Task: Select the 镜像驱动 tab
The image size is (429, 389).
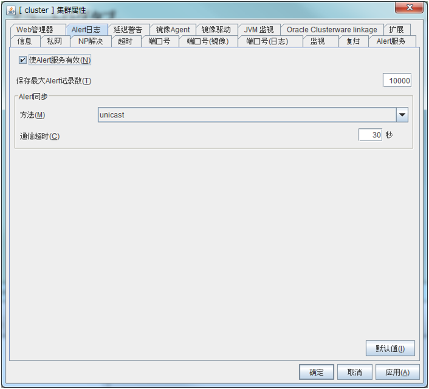Action: [217, 30]
